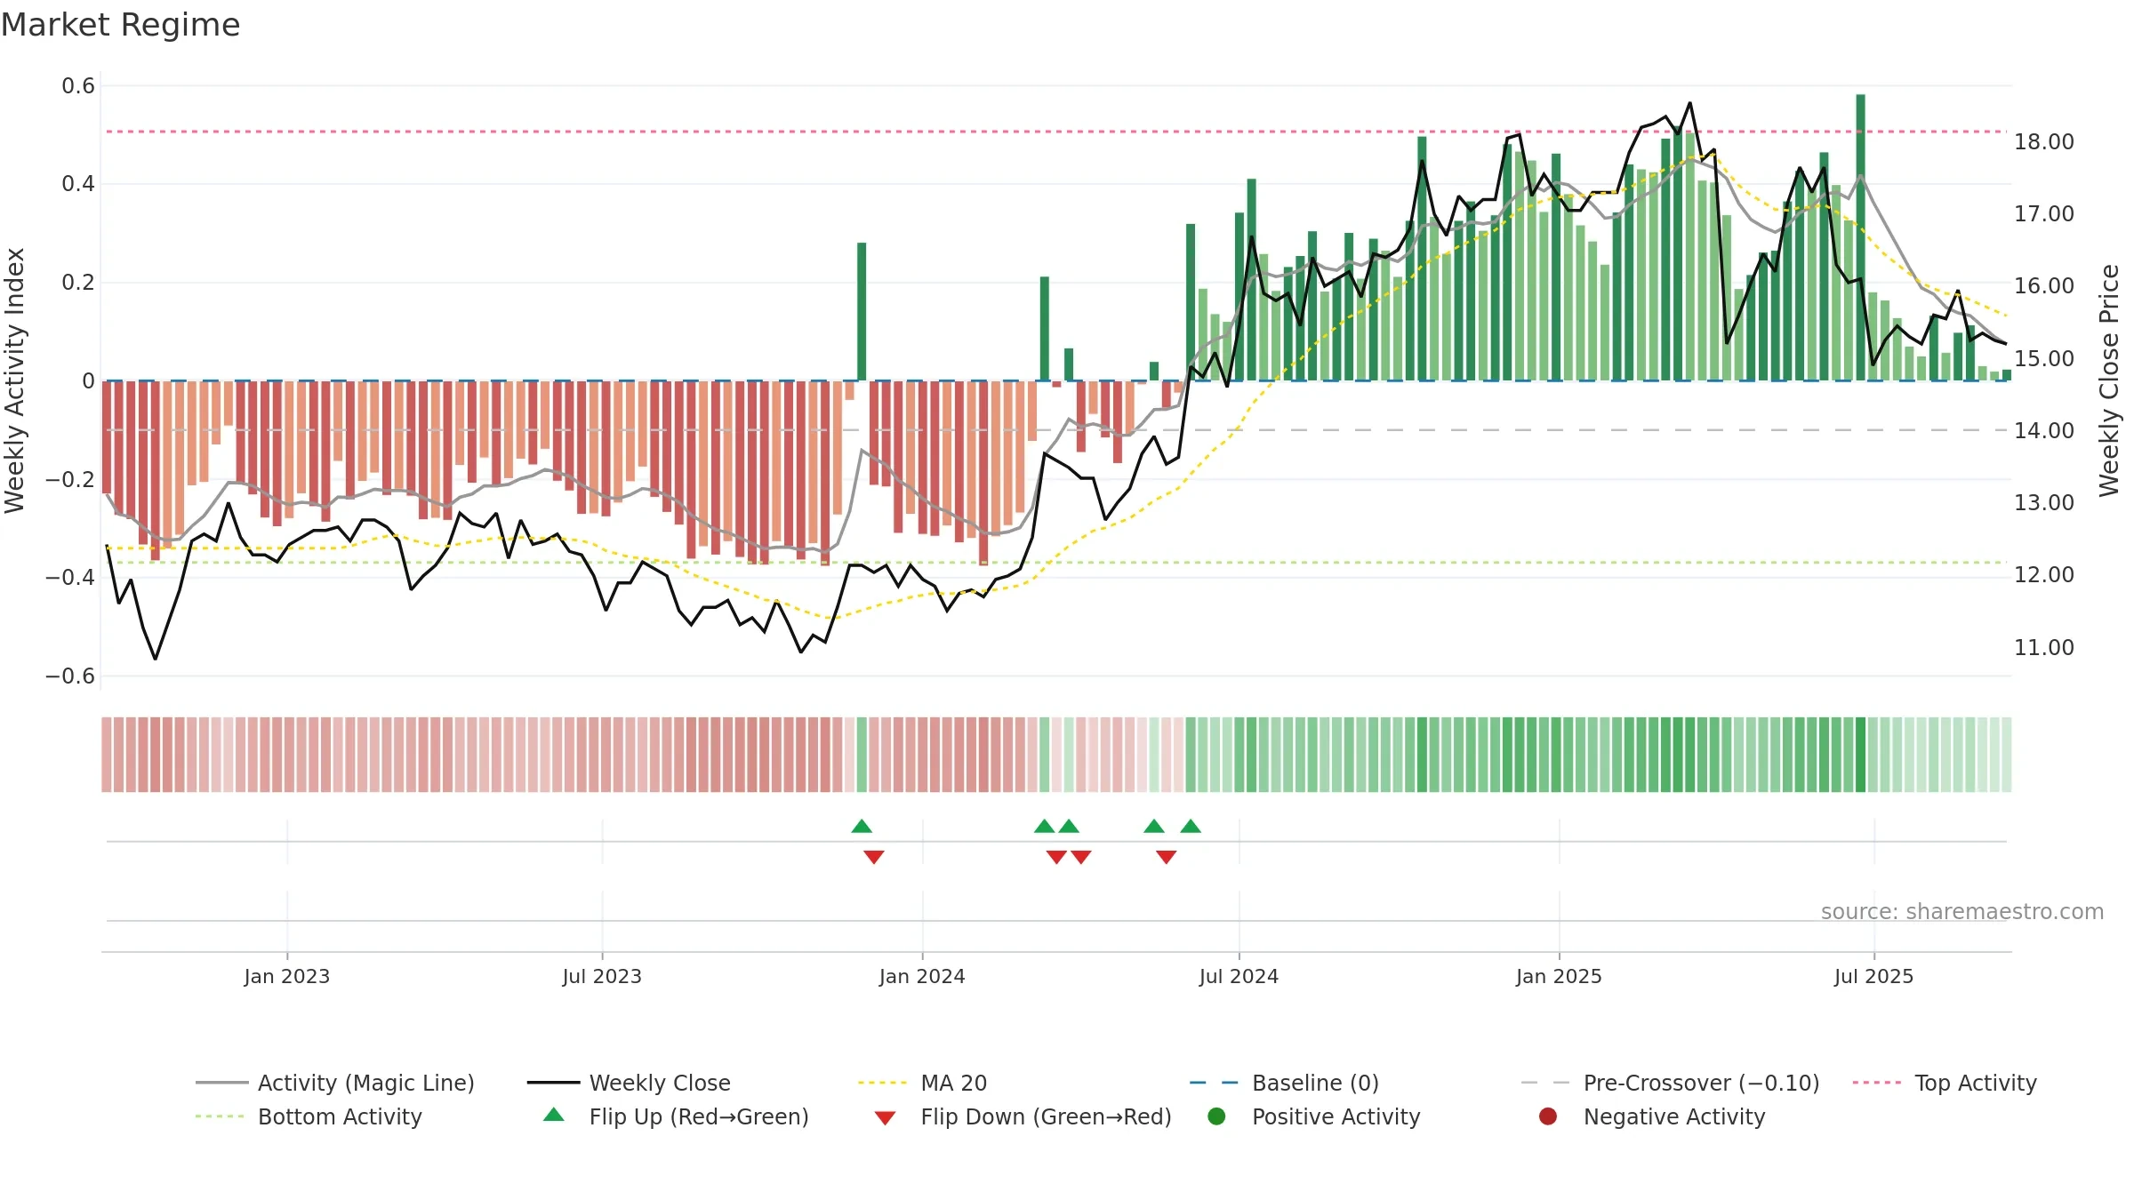The width and height of the screenshot is (2134, 1200).
Task: Click the Jan 2025 x-axis label
Action: (x=1559, y=977)
